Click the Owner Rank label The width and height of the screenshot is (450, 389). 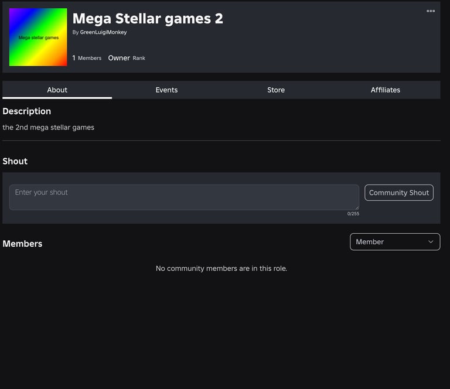tap(127, 58)
